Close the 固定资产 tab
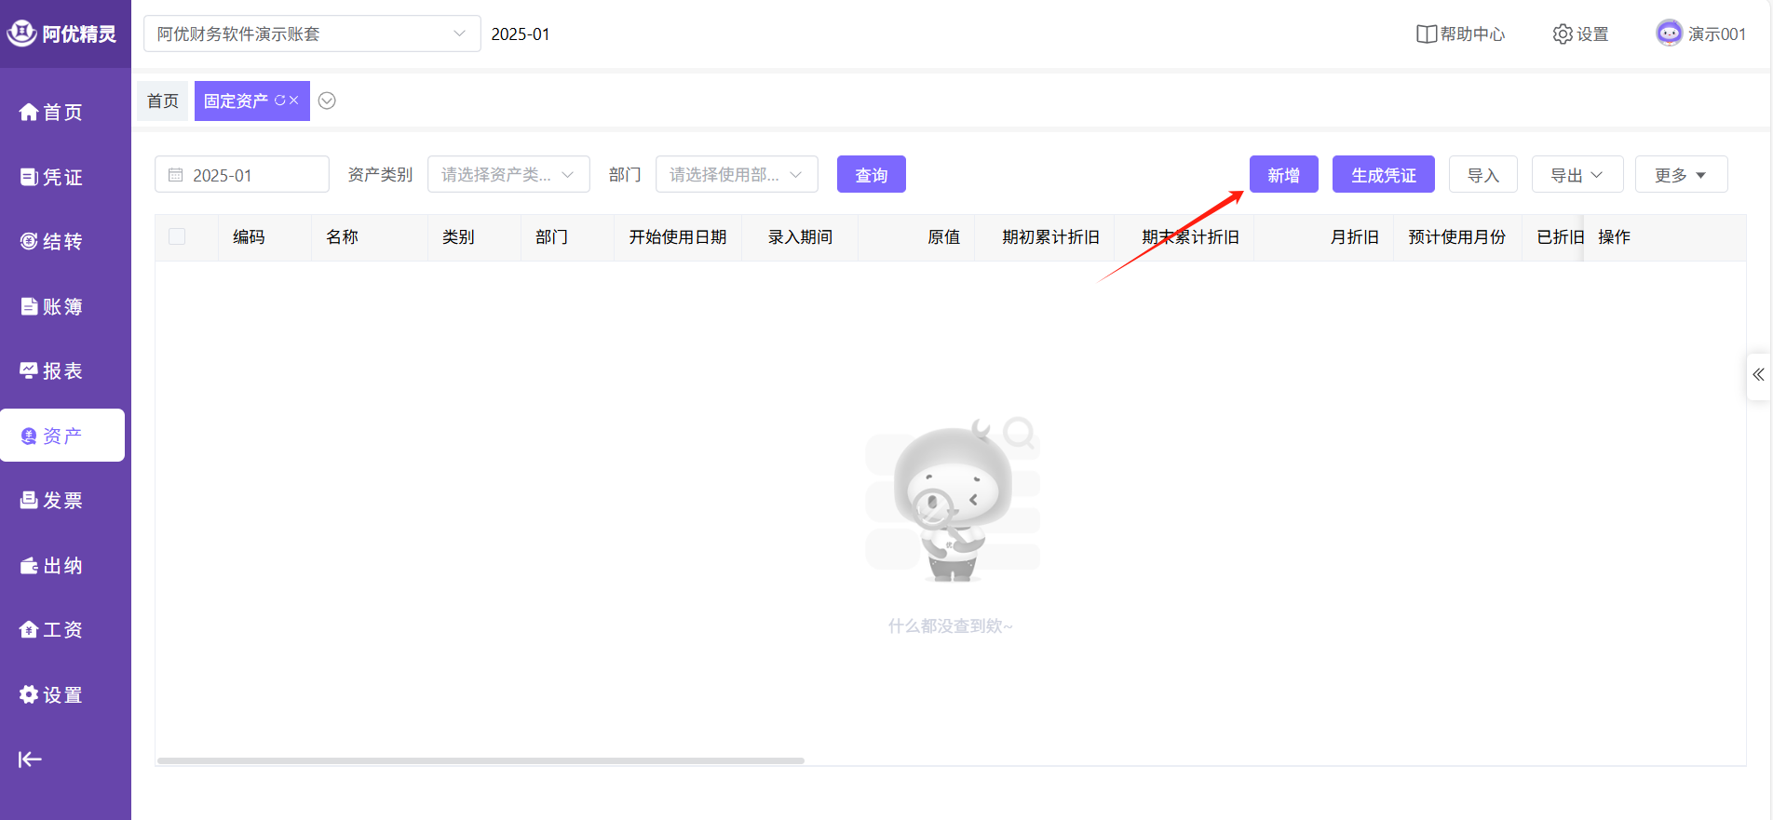 coord(294,101)
